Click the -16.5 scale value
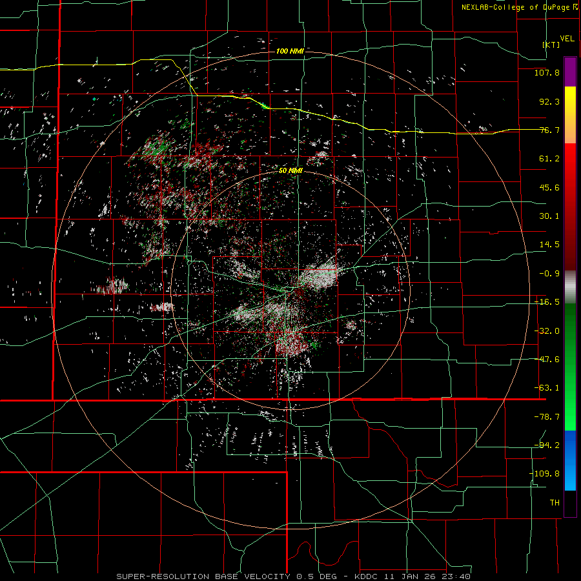 point(547,302)
